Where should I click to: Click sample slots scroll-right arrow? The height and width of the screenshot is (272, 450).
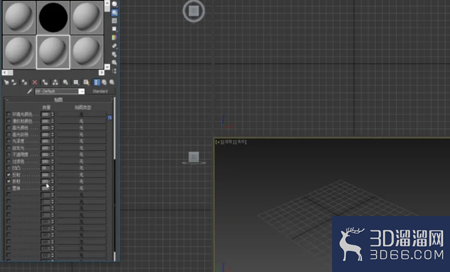pos(101,72)
